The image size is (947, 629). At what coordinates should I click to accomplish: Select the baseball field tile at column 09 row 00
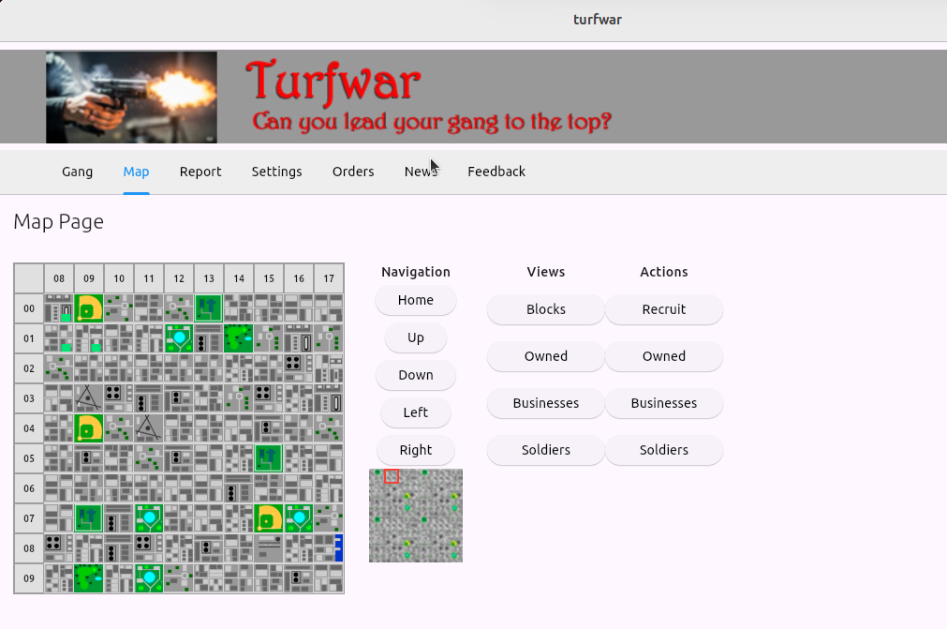(x=89, y=308)
